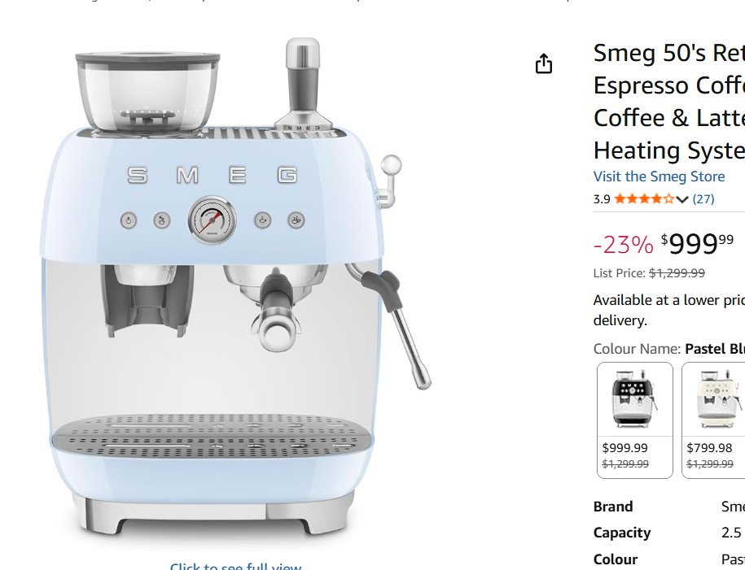Viewport: 745px width, 570px height.
Task: Expand the rating breakdown chevron
Action: [681, 199]
